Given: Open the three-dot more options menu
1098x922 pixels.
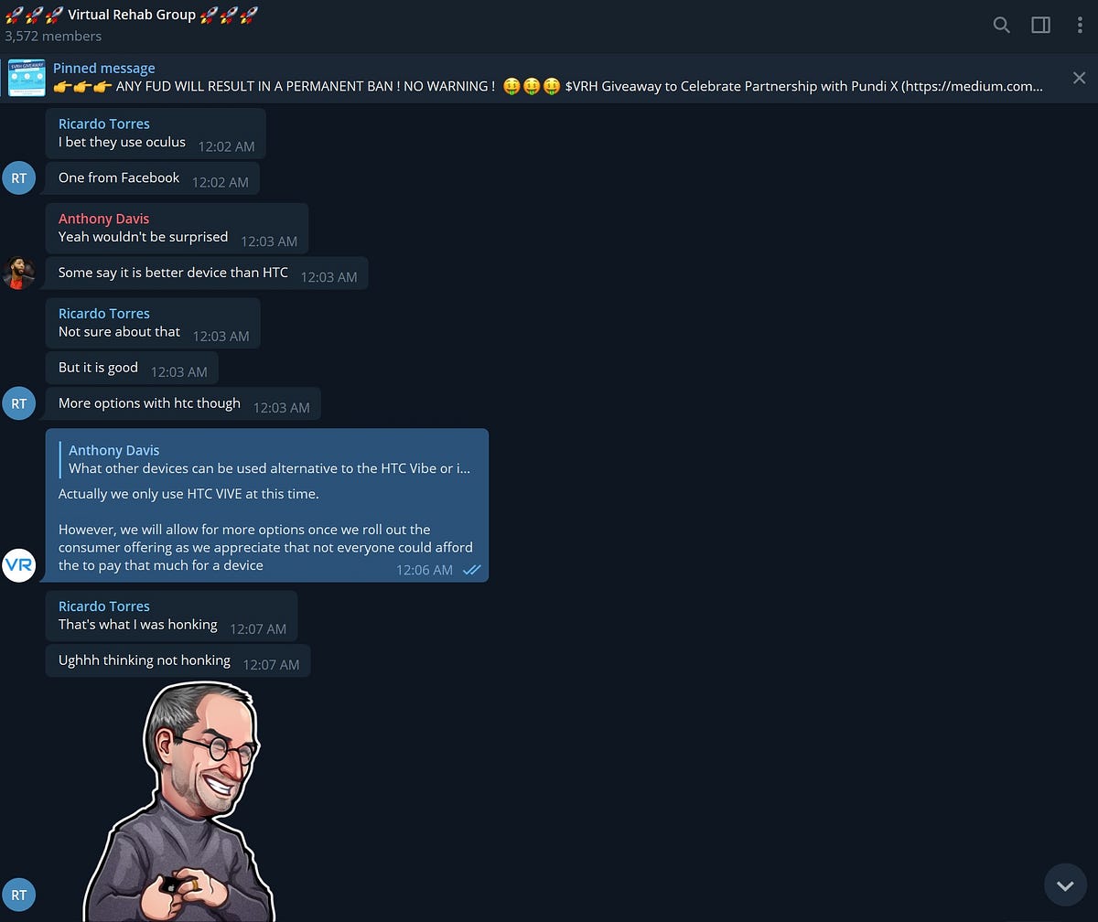Looking at the screenshot, I should 1080,25.
